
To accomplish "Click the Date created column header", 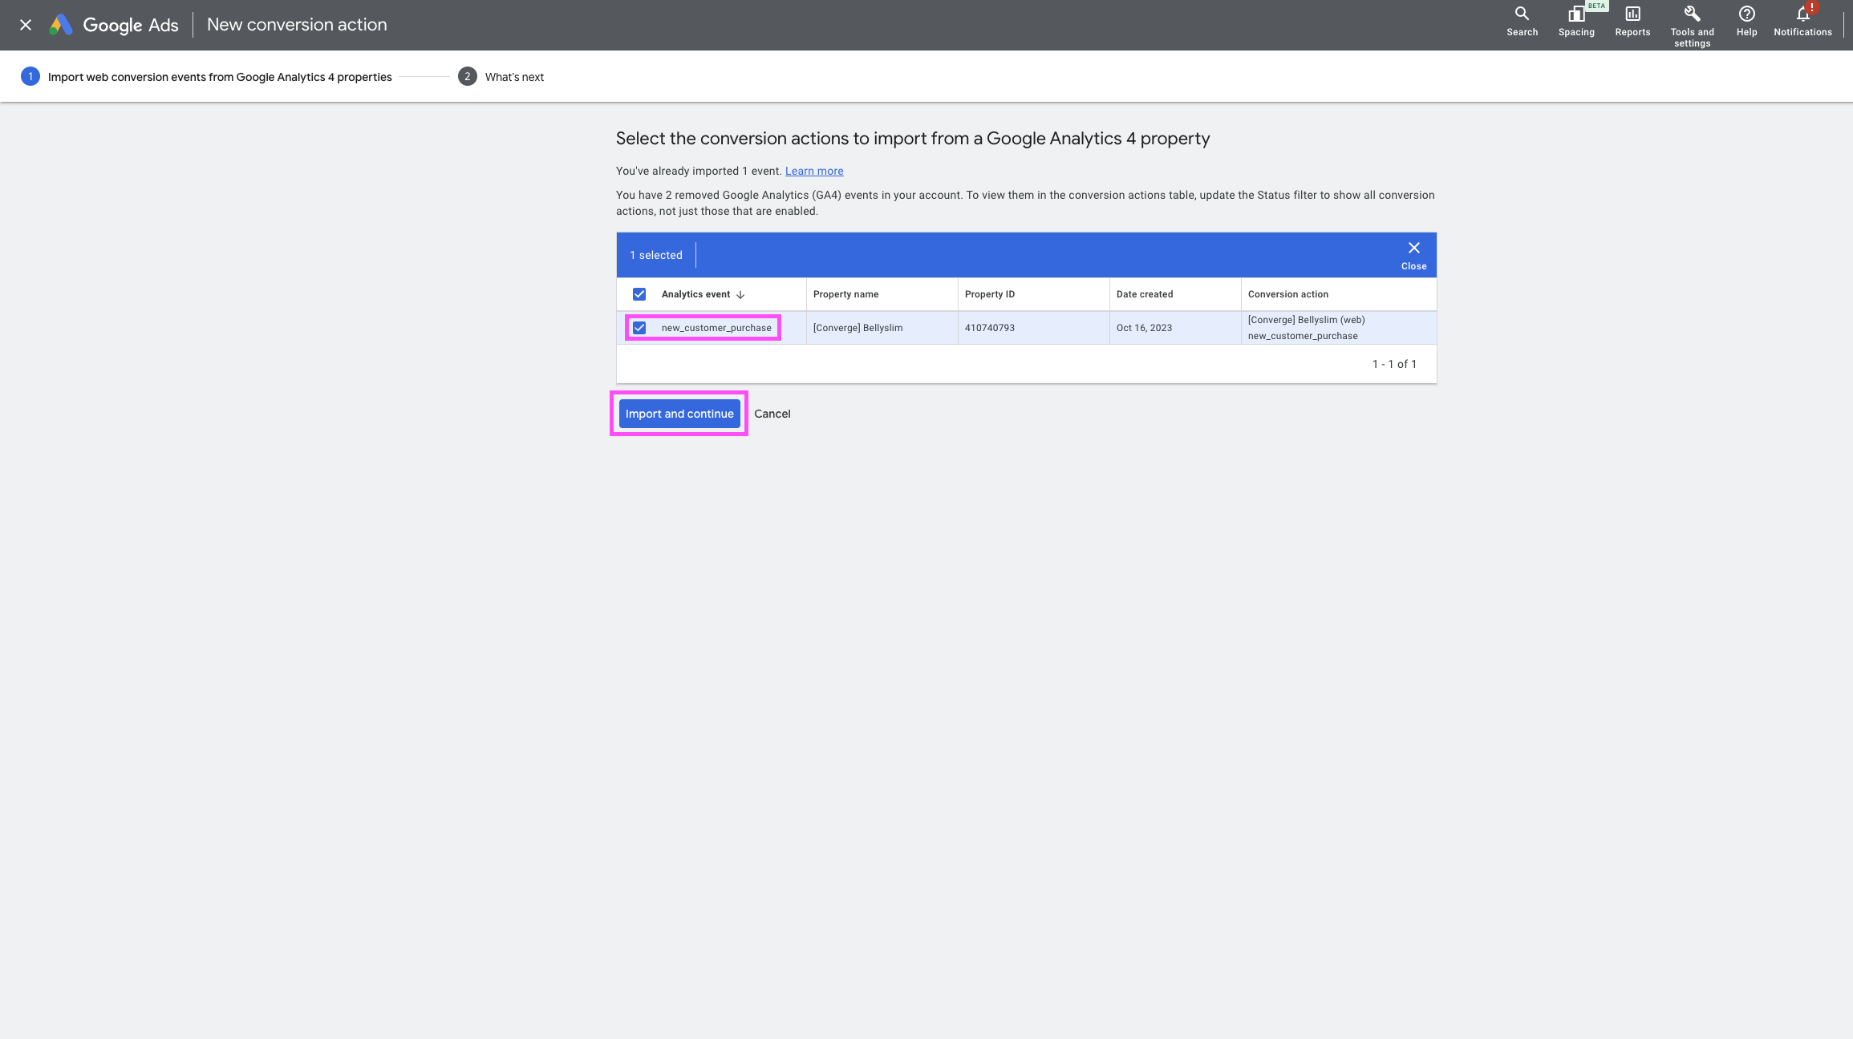I will [1144, 294].
